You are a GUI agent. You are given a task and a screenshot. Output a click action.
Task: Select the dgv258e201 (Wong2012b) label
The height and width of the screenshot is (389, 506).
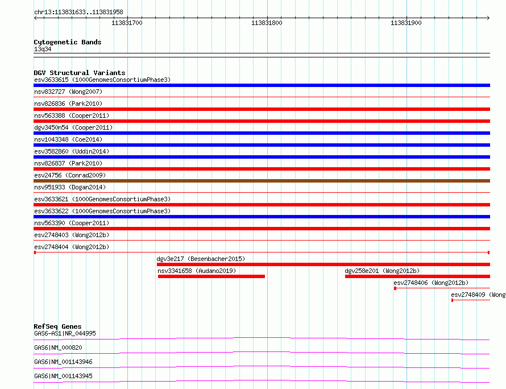click(382, 271)
